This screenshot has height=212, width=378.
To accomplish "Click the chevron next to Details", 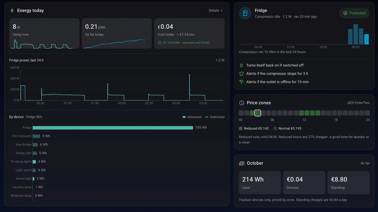I will [221, 11].
